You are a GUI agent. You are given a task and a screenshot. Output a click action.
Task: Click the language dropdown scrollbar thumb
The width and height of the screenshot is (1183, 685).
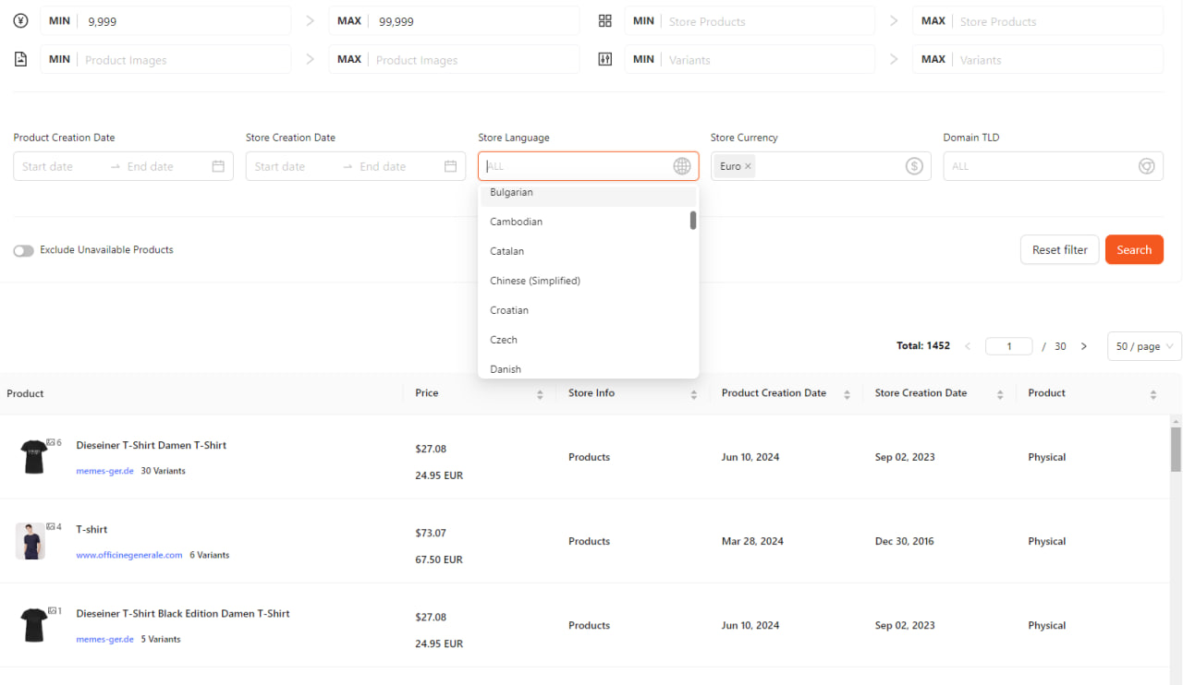click(693, 220)
